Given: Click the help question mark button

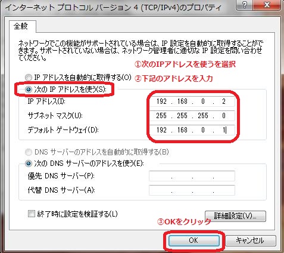Looking at the screenshot, I should pos(245,5).
